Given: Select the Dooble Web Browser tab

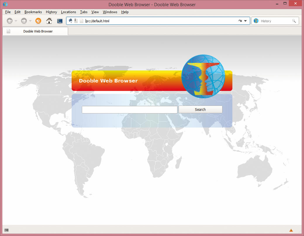Looking at the screenshot, I should (35, 31).
